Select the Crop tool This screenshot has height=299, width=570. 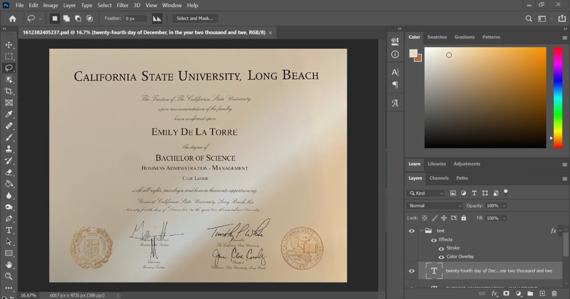coord(9,91)
